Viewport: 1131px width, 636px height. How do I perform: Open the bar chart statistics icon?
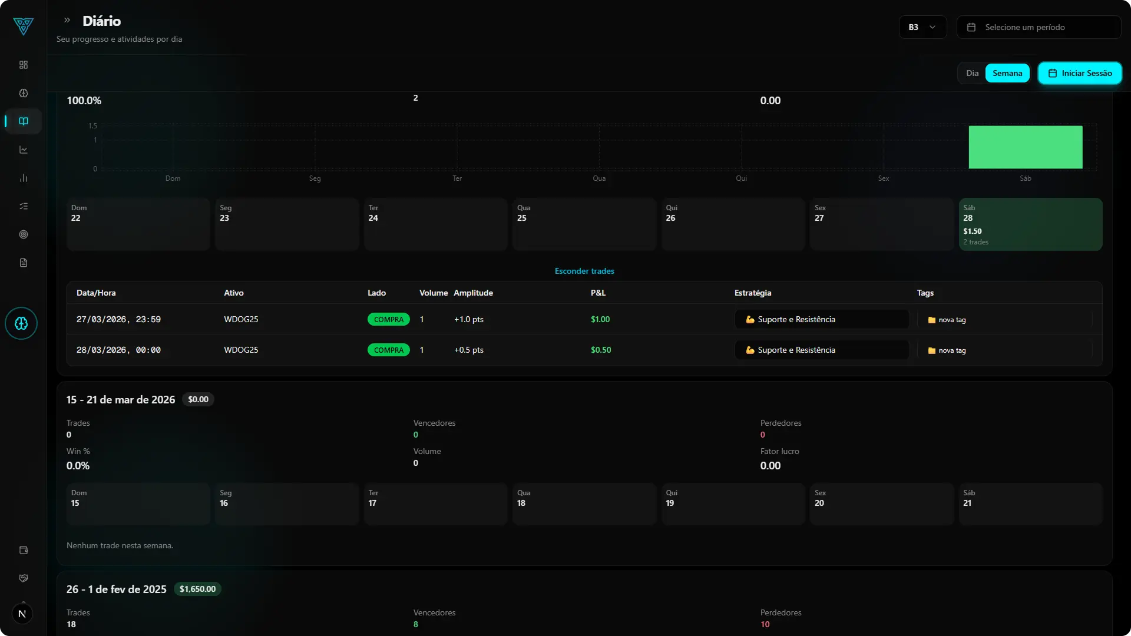(23, 177)
